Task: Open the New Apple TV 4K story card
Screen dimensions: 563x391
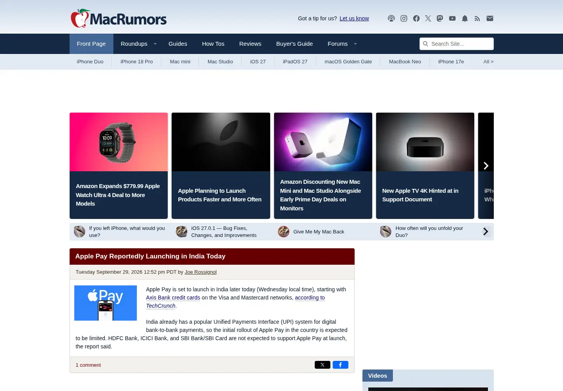Action: tap(425, 166)
